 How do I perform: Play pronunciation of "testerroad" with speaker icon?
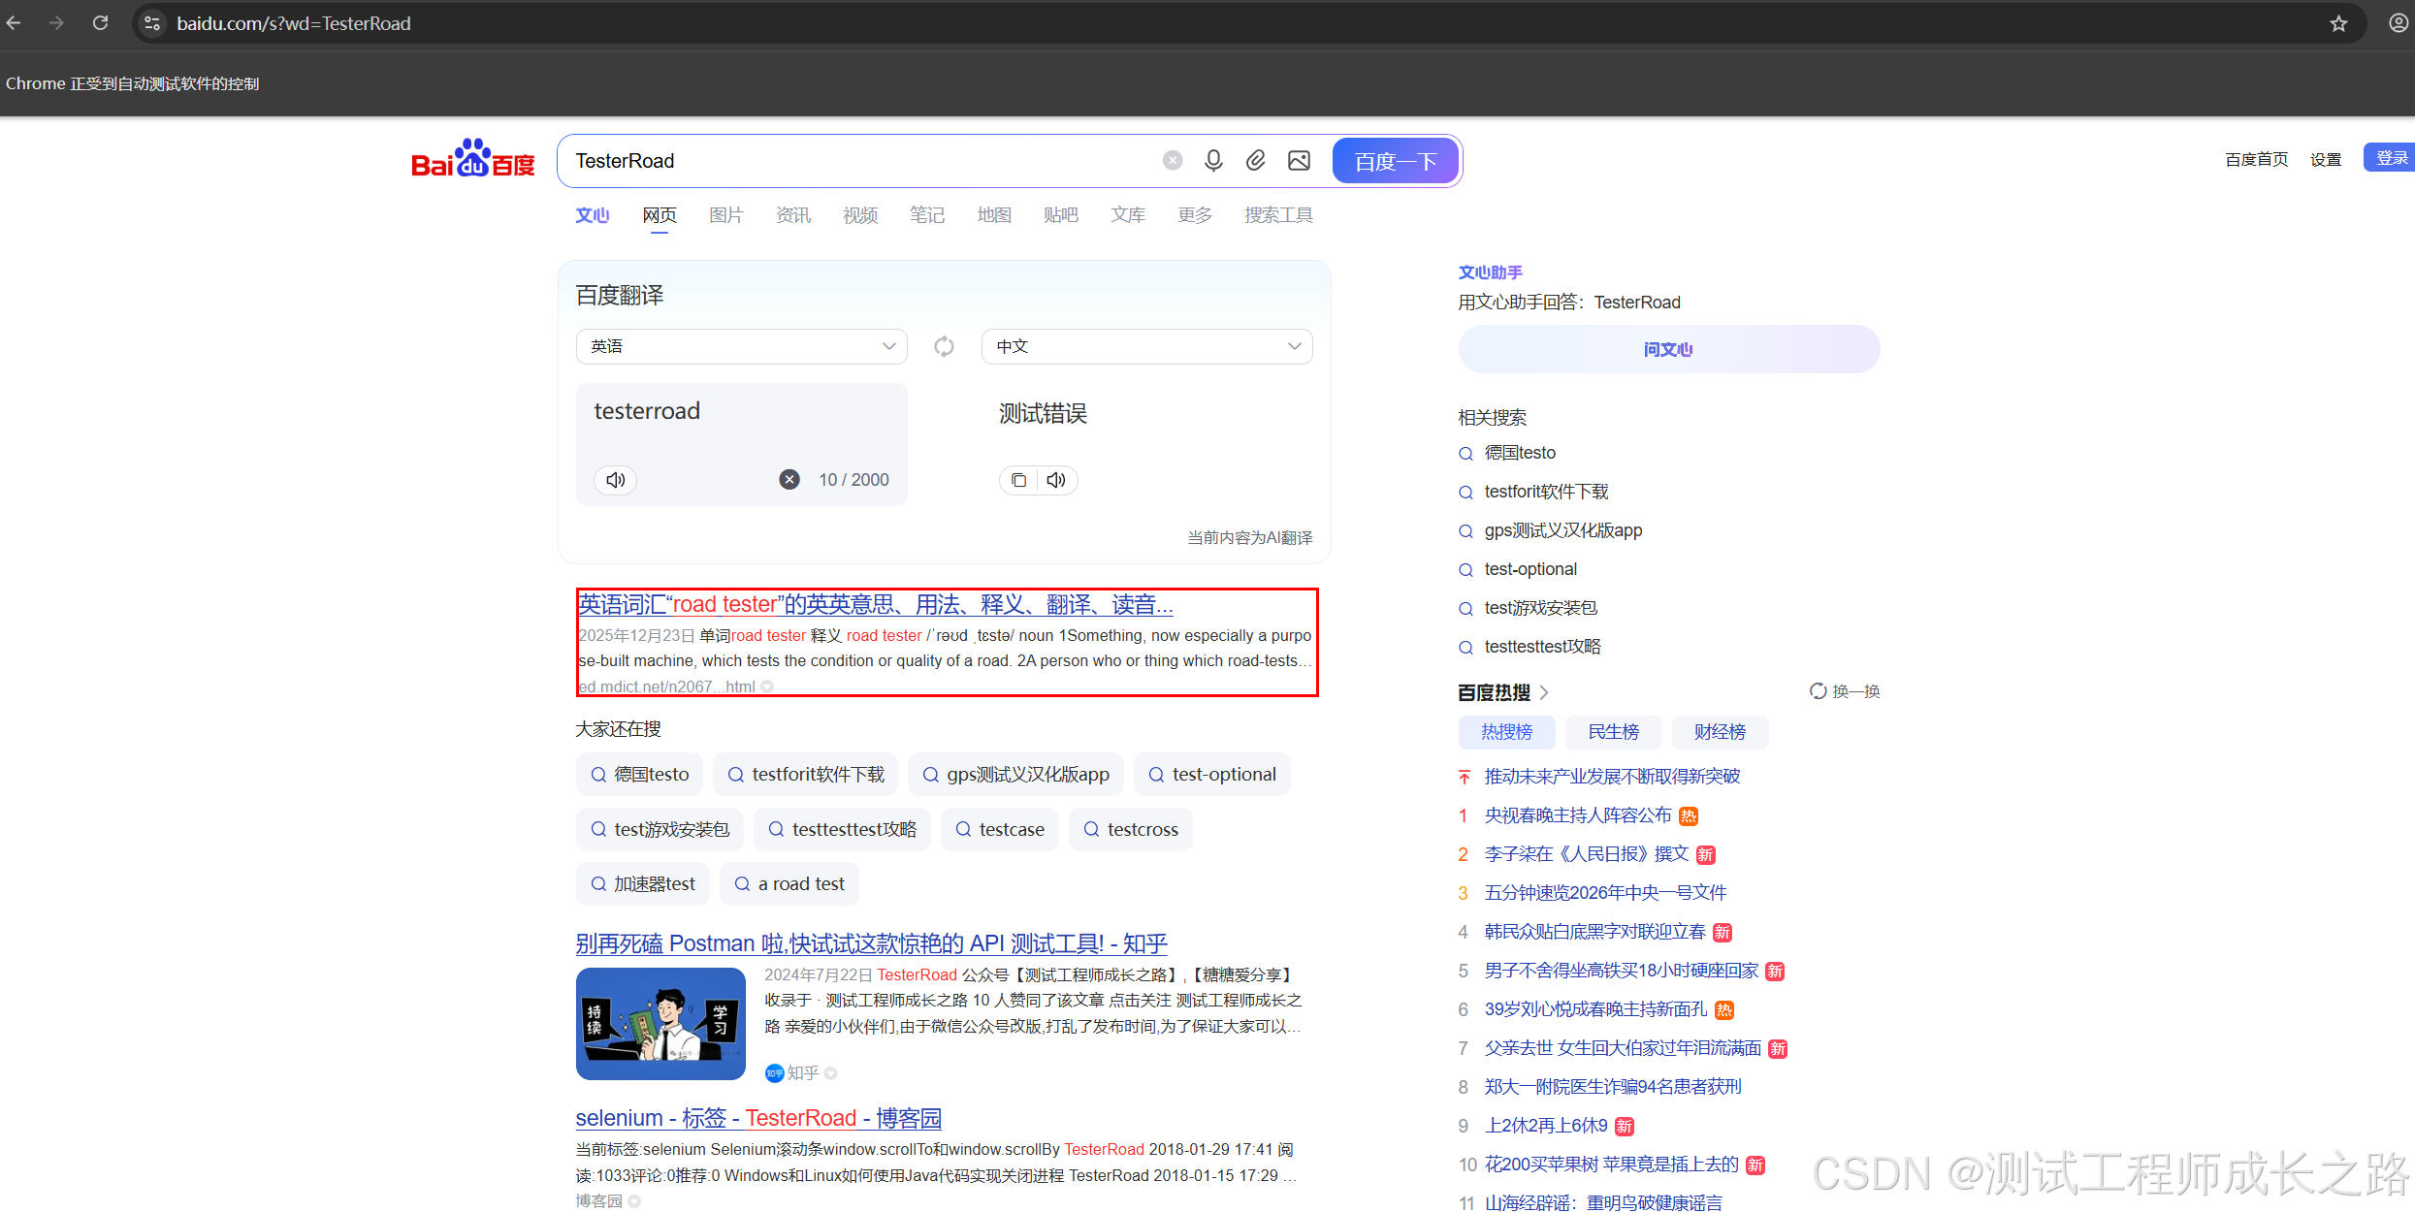tap(615, 479)
